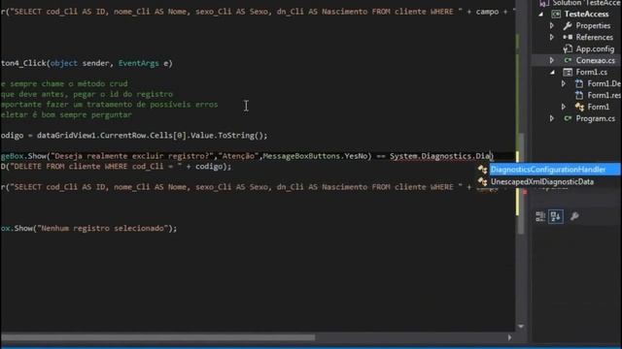Click the References icon in tree

pyautogui.click(x=568, y=37)
